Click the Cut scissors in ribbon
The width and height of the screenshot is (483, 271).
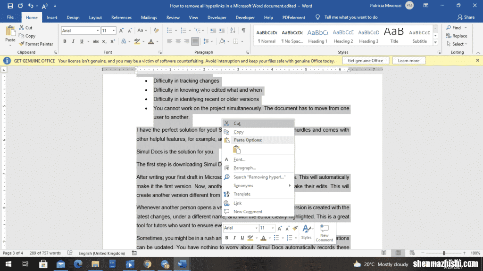22,28
